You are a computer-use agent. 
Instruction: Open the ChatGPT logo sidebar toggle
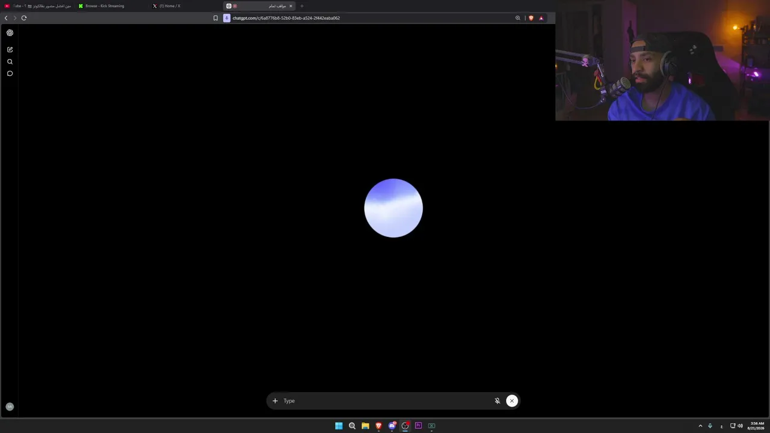(10, 33)
